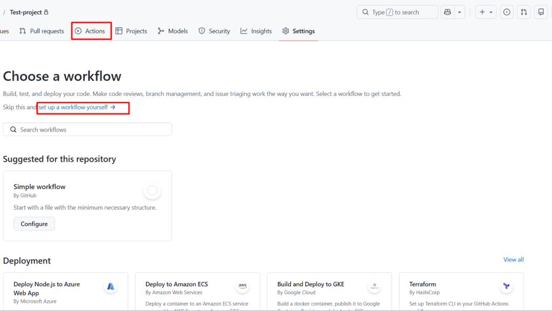This screenshot has width=552, height=311.
Task: Click the Test-project repository name
Action: pos(26,12)
